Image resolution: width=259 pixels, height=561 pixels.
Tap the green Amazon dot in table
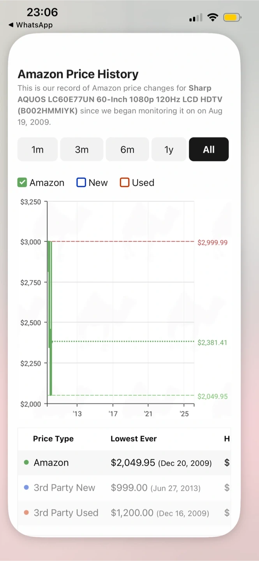(26, 462)
